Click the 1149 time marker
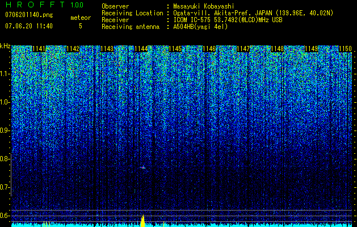Viewport: 357px width, 227px height. pos(312,49)
